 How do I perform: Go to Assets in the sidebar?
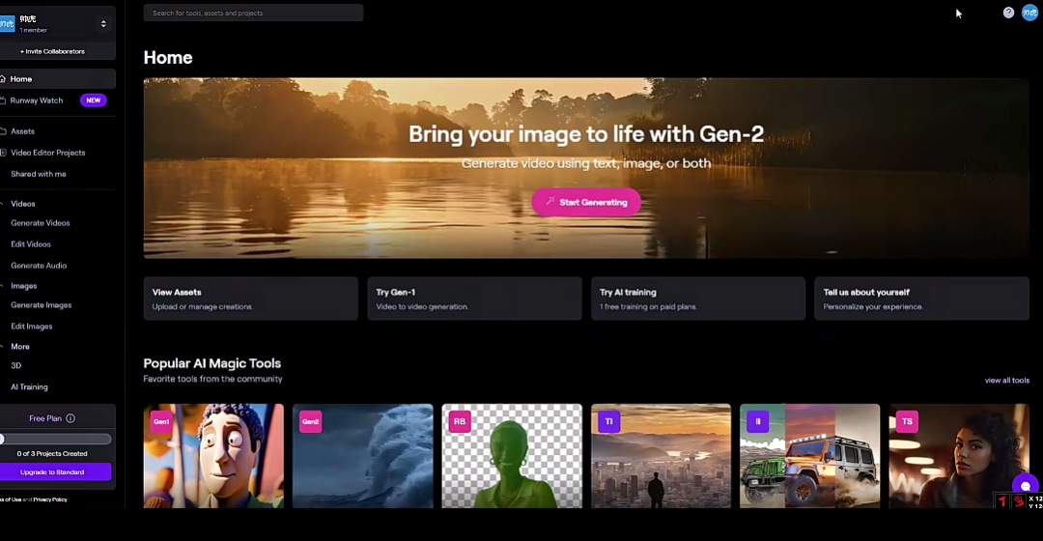pyautogui.click(x=22, y=131)
